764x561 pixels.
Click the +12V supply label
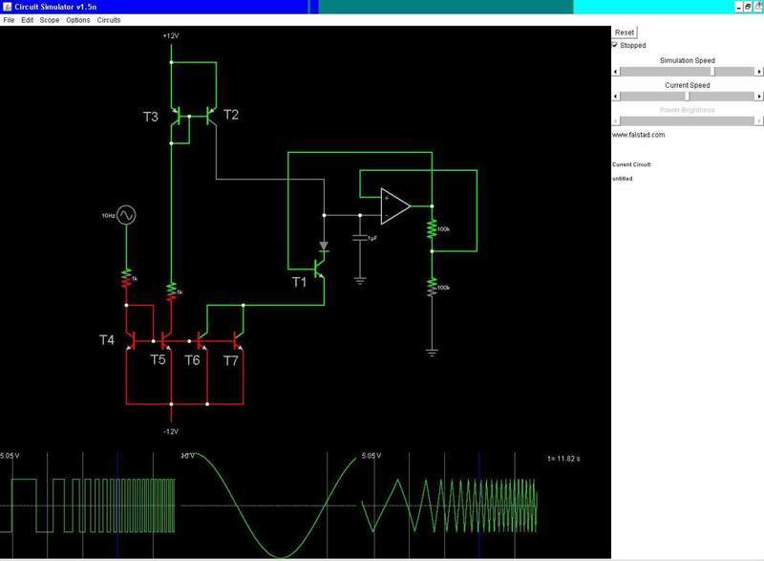coord(171,35)
